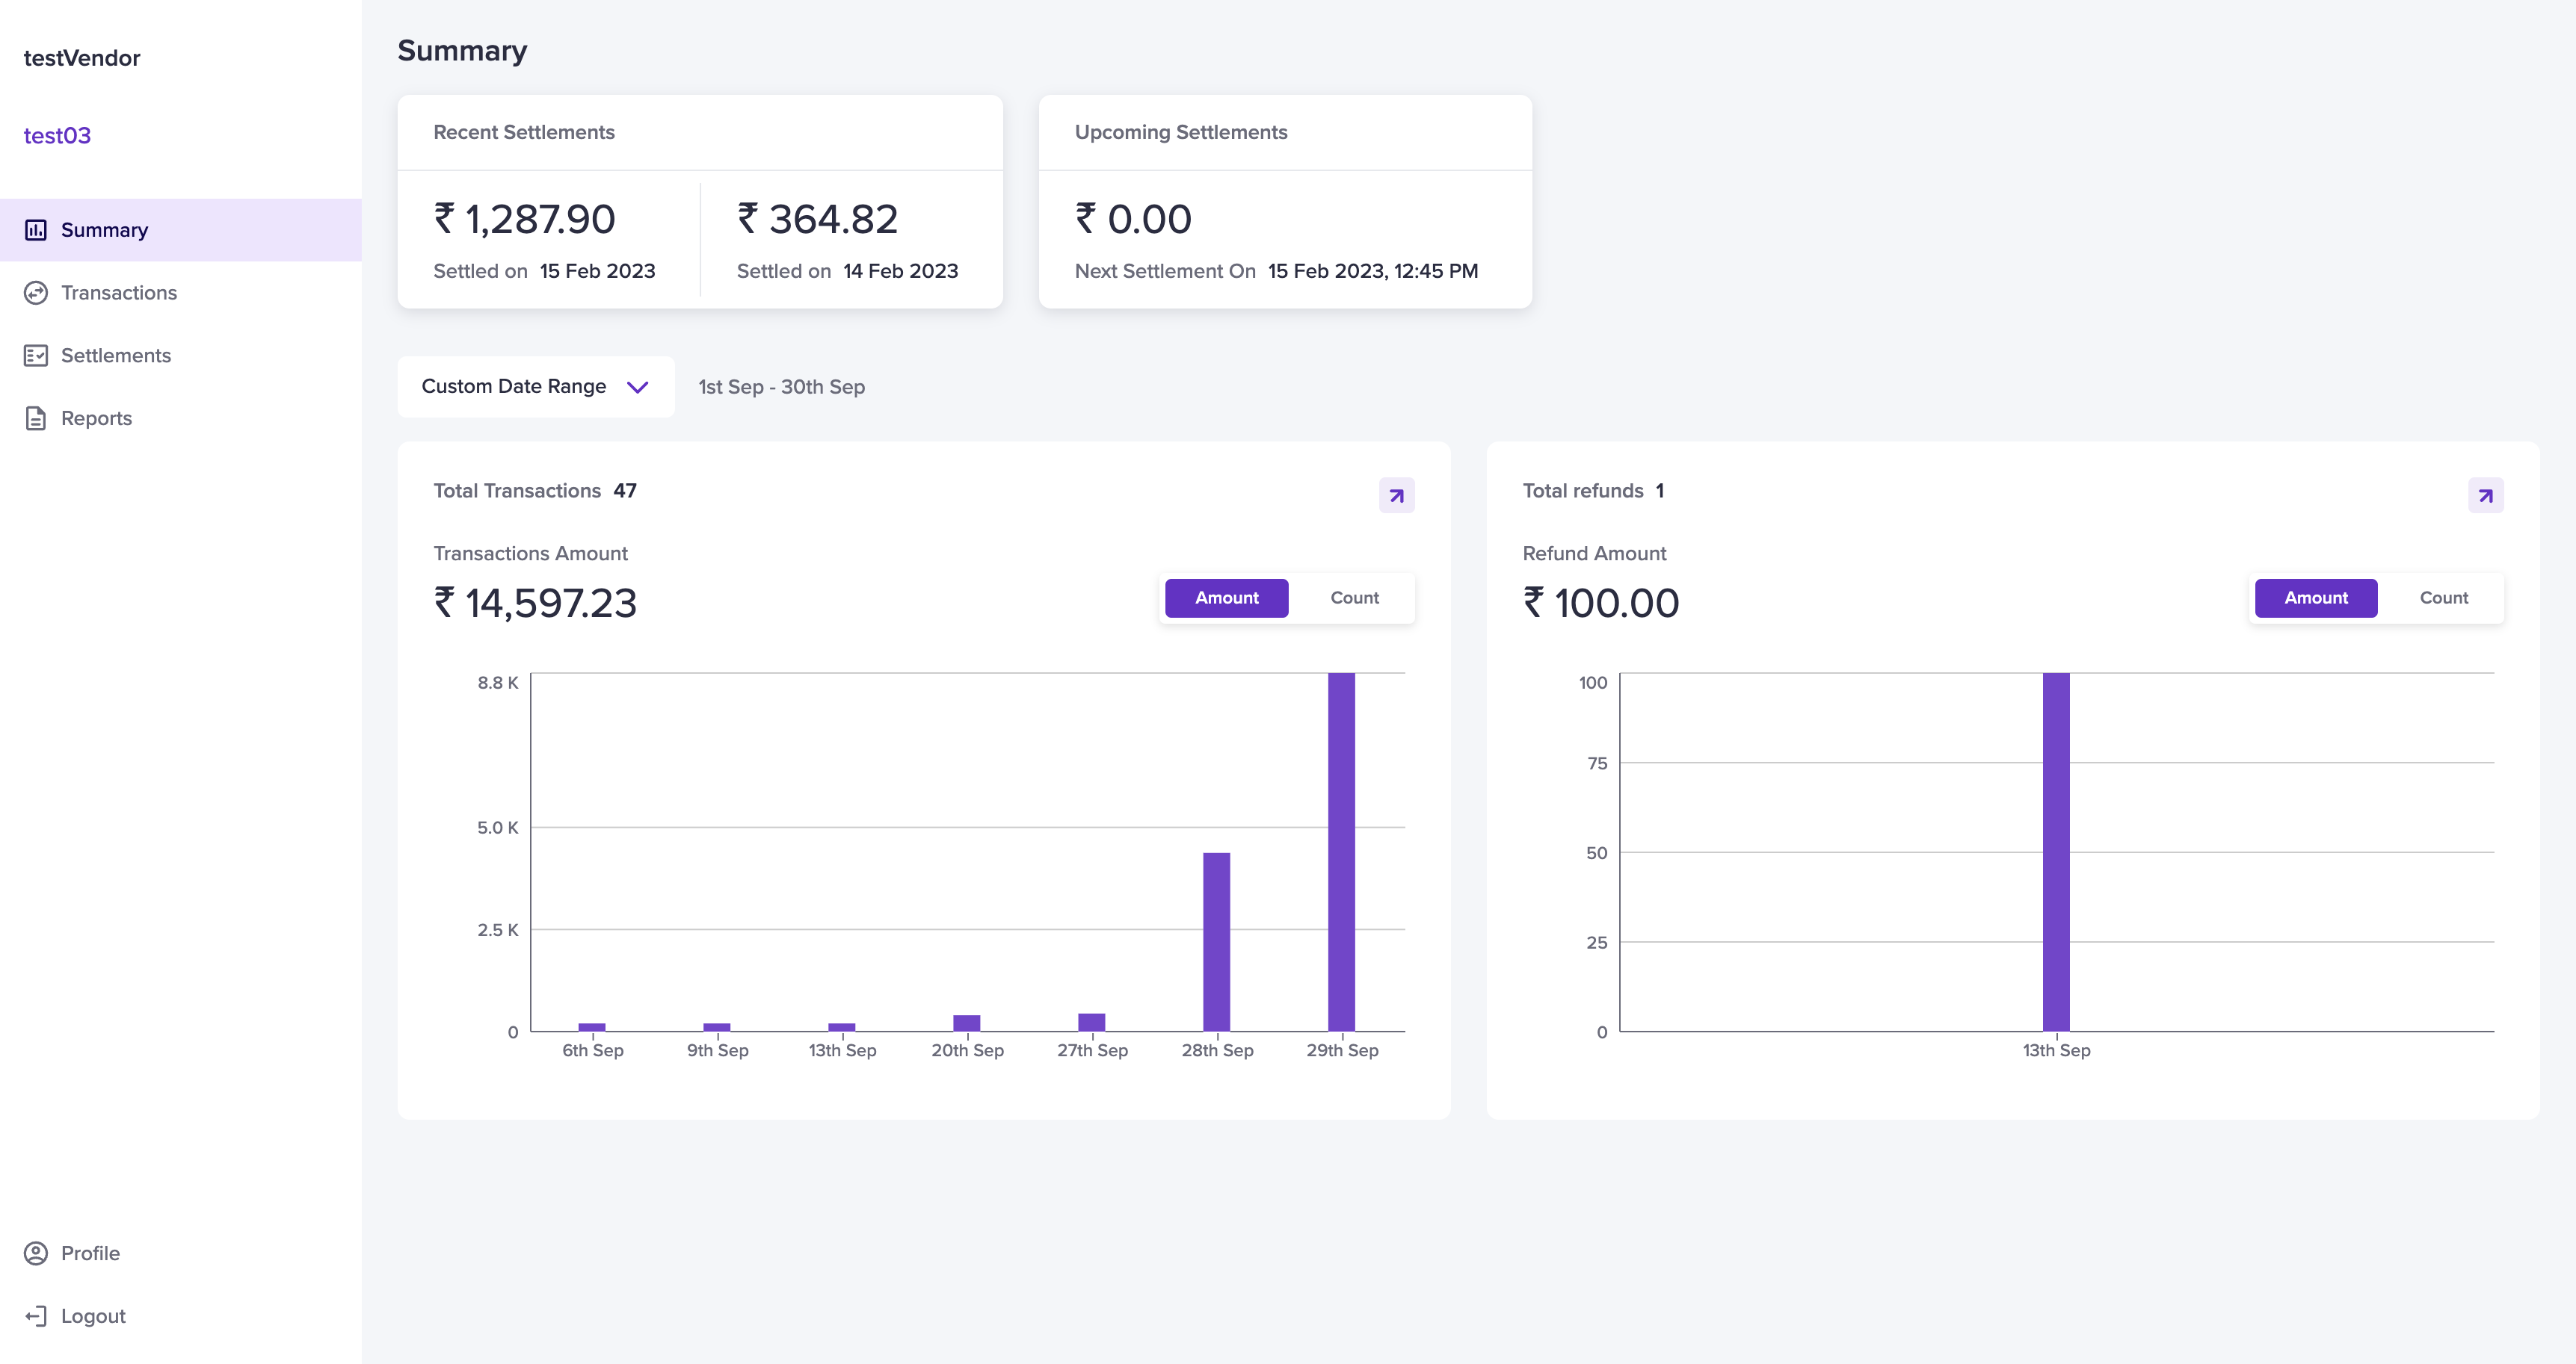This screenshot has width=2576, height=1364.
Task: Click the Transactions circular arrows icon
Action: (x=36, y=293)
